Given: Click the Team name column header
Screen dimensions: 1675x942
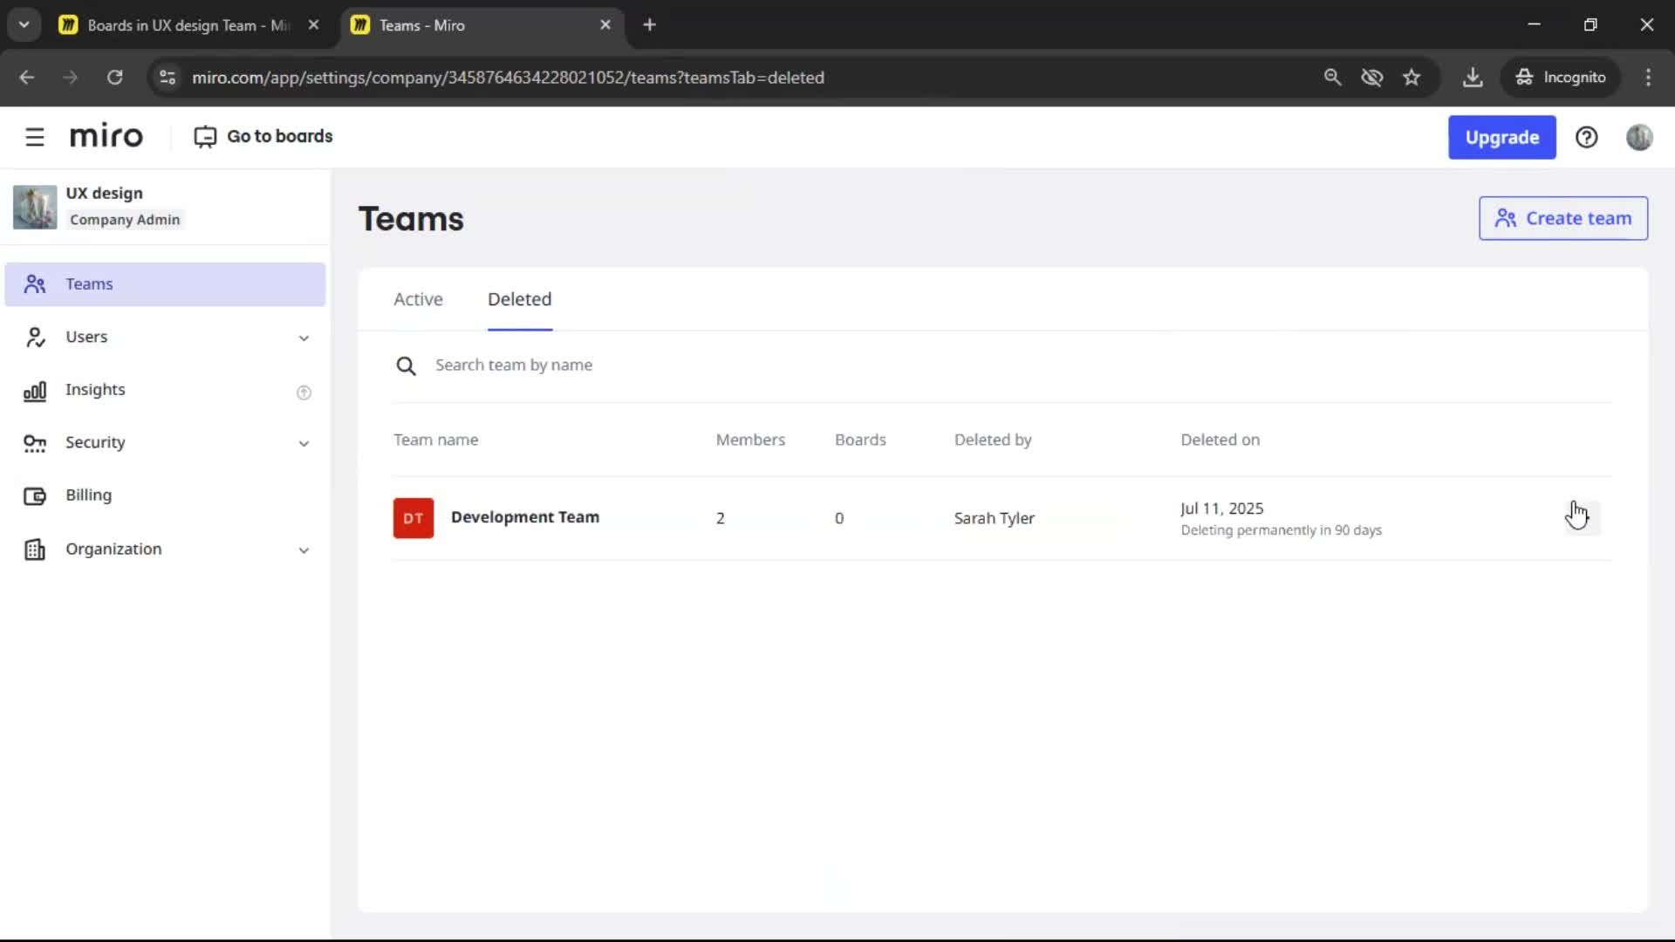Looking at the screenshot, I should [435, 440].
